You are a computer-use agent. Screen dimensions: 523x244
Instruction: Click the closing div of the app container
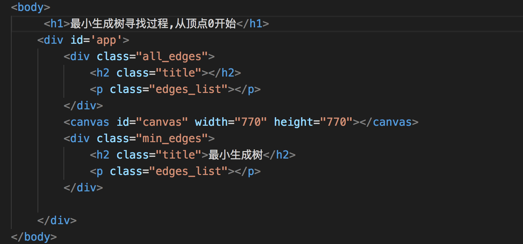pyautogui.click(x=57, y=220)
